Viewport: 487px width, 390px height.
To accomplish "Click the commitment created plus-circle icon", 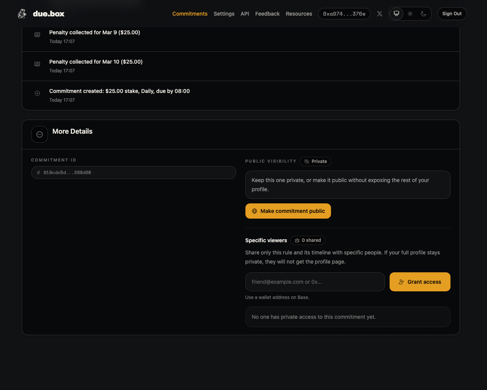I will 37,93.
